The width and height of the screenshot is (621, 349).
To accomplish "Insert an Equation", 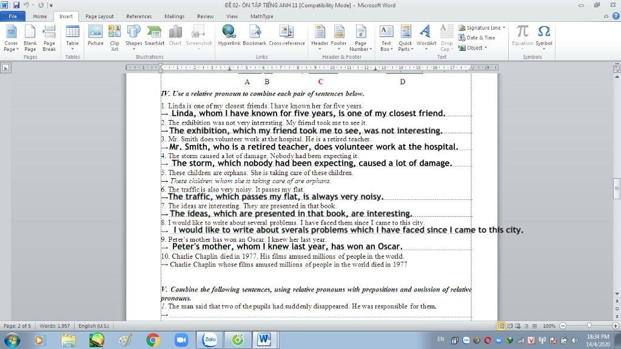I will (522, 38).
